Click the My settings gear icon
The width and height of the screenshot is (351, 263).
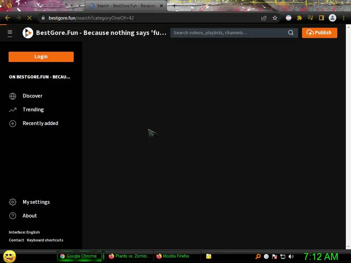(13, 202)
